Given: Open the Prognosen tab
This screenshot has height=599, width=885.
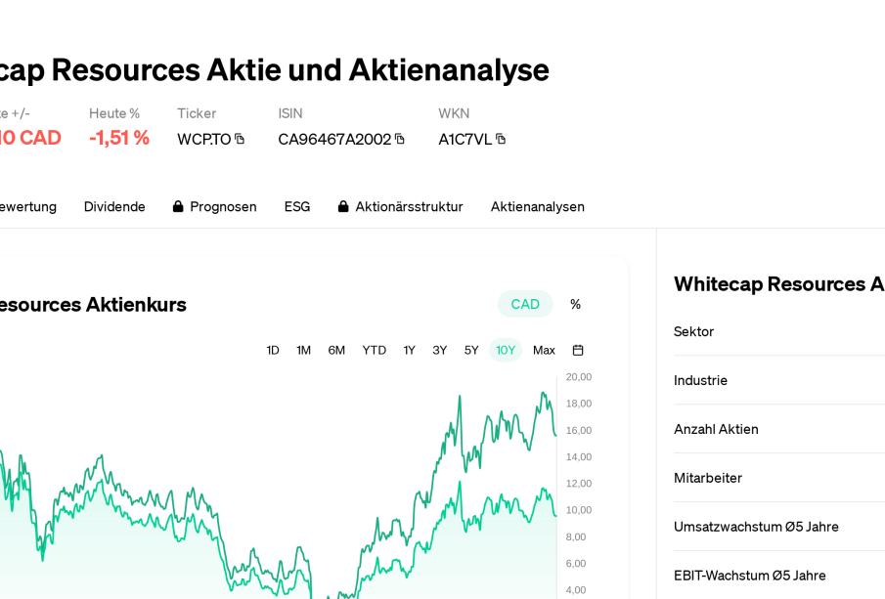Looking at the screenshot, I should click(224, 207).
